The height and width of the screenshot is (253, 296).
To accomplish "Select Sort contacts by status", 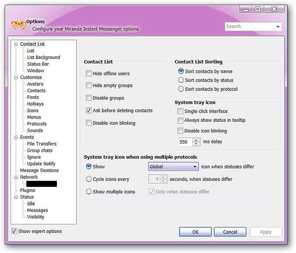I will pos(181,80).
